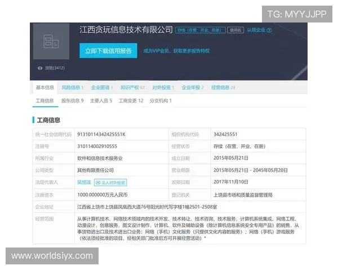Click organization code 342425551
The image size is (338, 270).
[225, 134]
